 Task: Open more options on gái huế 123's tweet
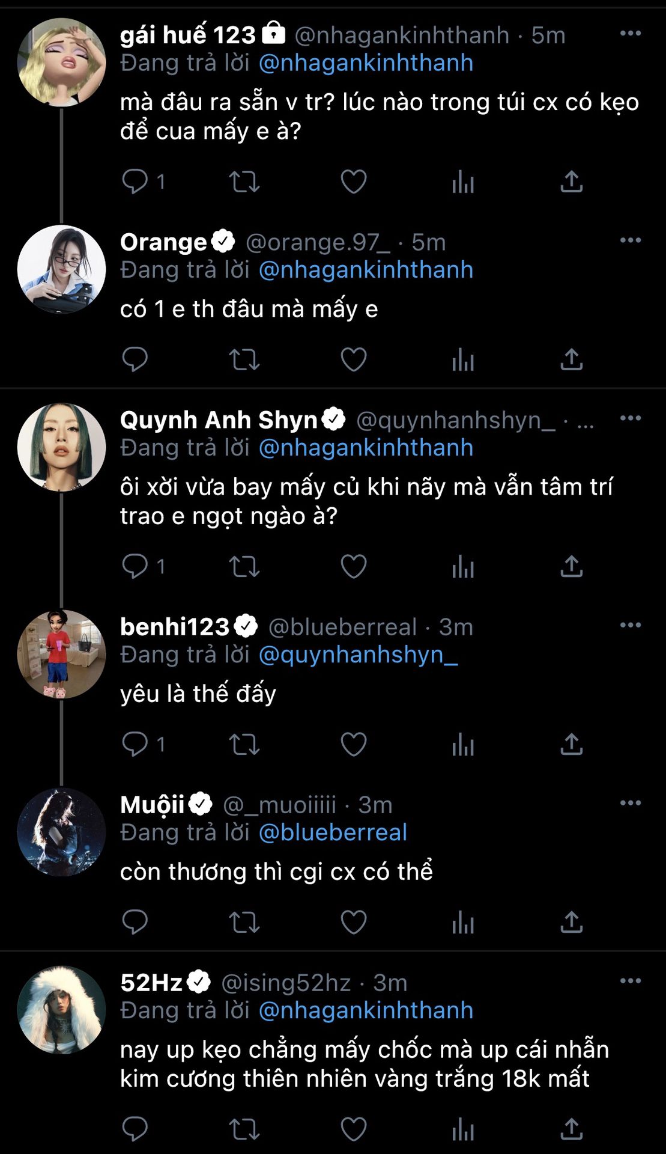pyautogui.click(x=630, y=33)
